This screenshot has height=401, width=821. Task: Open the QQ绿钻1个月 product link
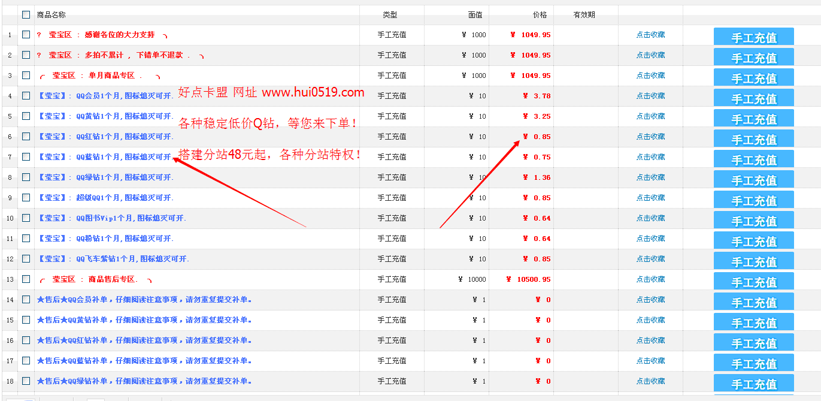pos(105,177)
